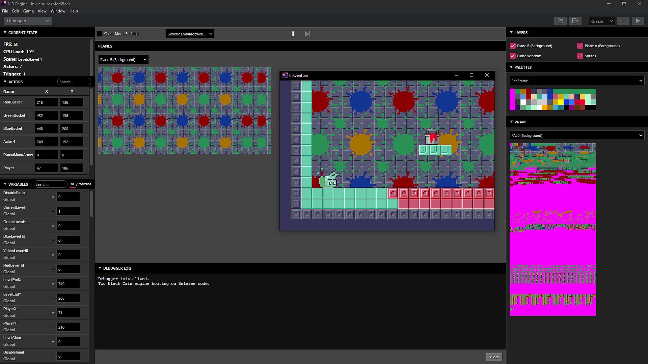Toggle the Sprites layer checkbox
Screen dimensions: 648x364
[x=580, y=56]
